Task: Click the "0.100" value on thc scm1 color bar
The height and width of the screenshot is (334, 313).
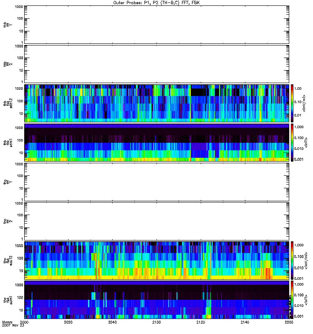Action: pos(299,295)
